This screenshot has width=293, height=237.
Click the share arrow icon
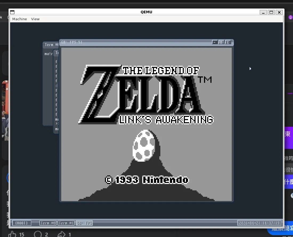click(x=61, y=234)
